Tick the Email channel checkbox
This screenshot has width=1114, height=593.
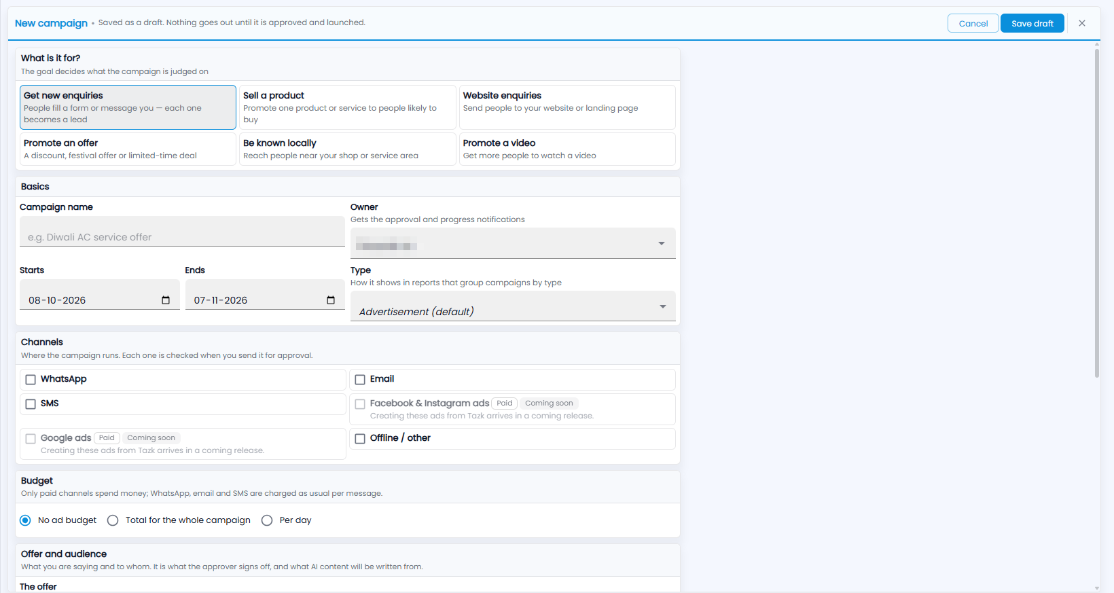tap(360, 380)
